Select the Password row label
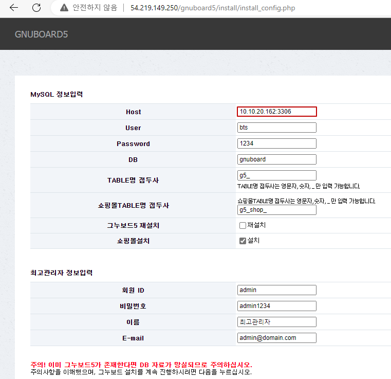The image size is (391, 379). pyautogui.click(x=133, y=143)
